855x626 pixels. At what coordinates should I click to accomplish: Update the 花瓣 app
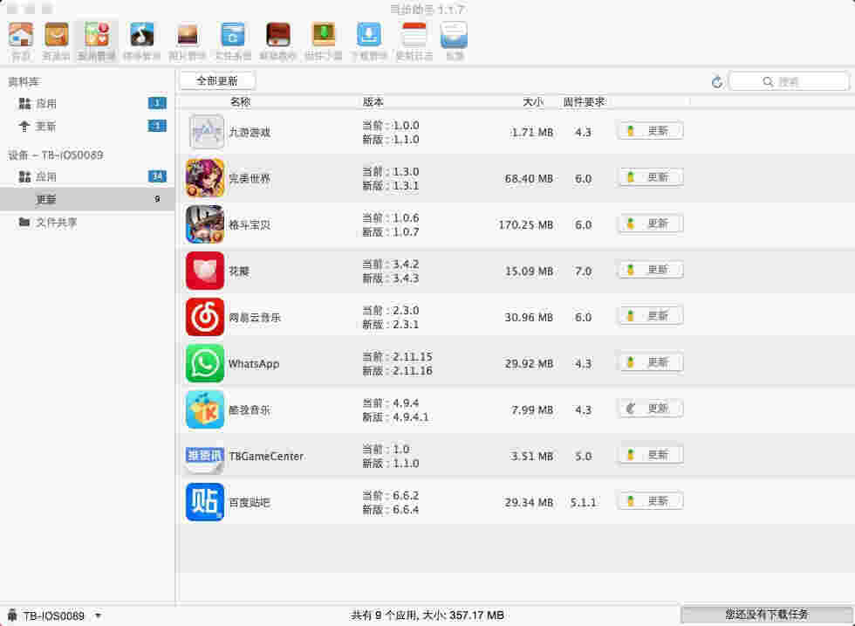(x=651, y=270)
